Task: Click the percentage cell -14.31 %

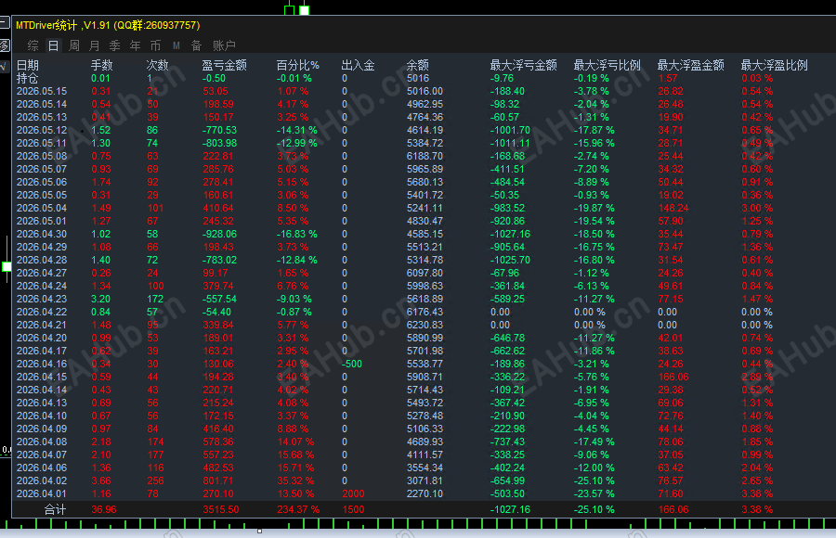Action: tap(297, 130)
